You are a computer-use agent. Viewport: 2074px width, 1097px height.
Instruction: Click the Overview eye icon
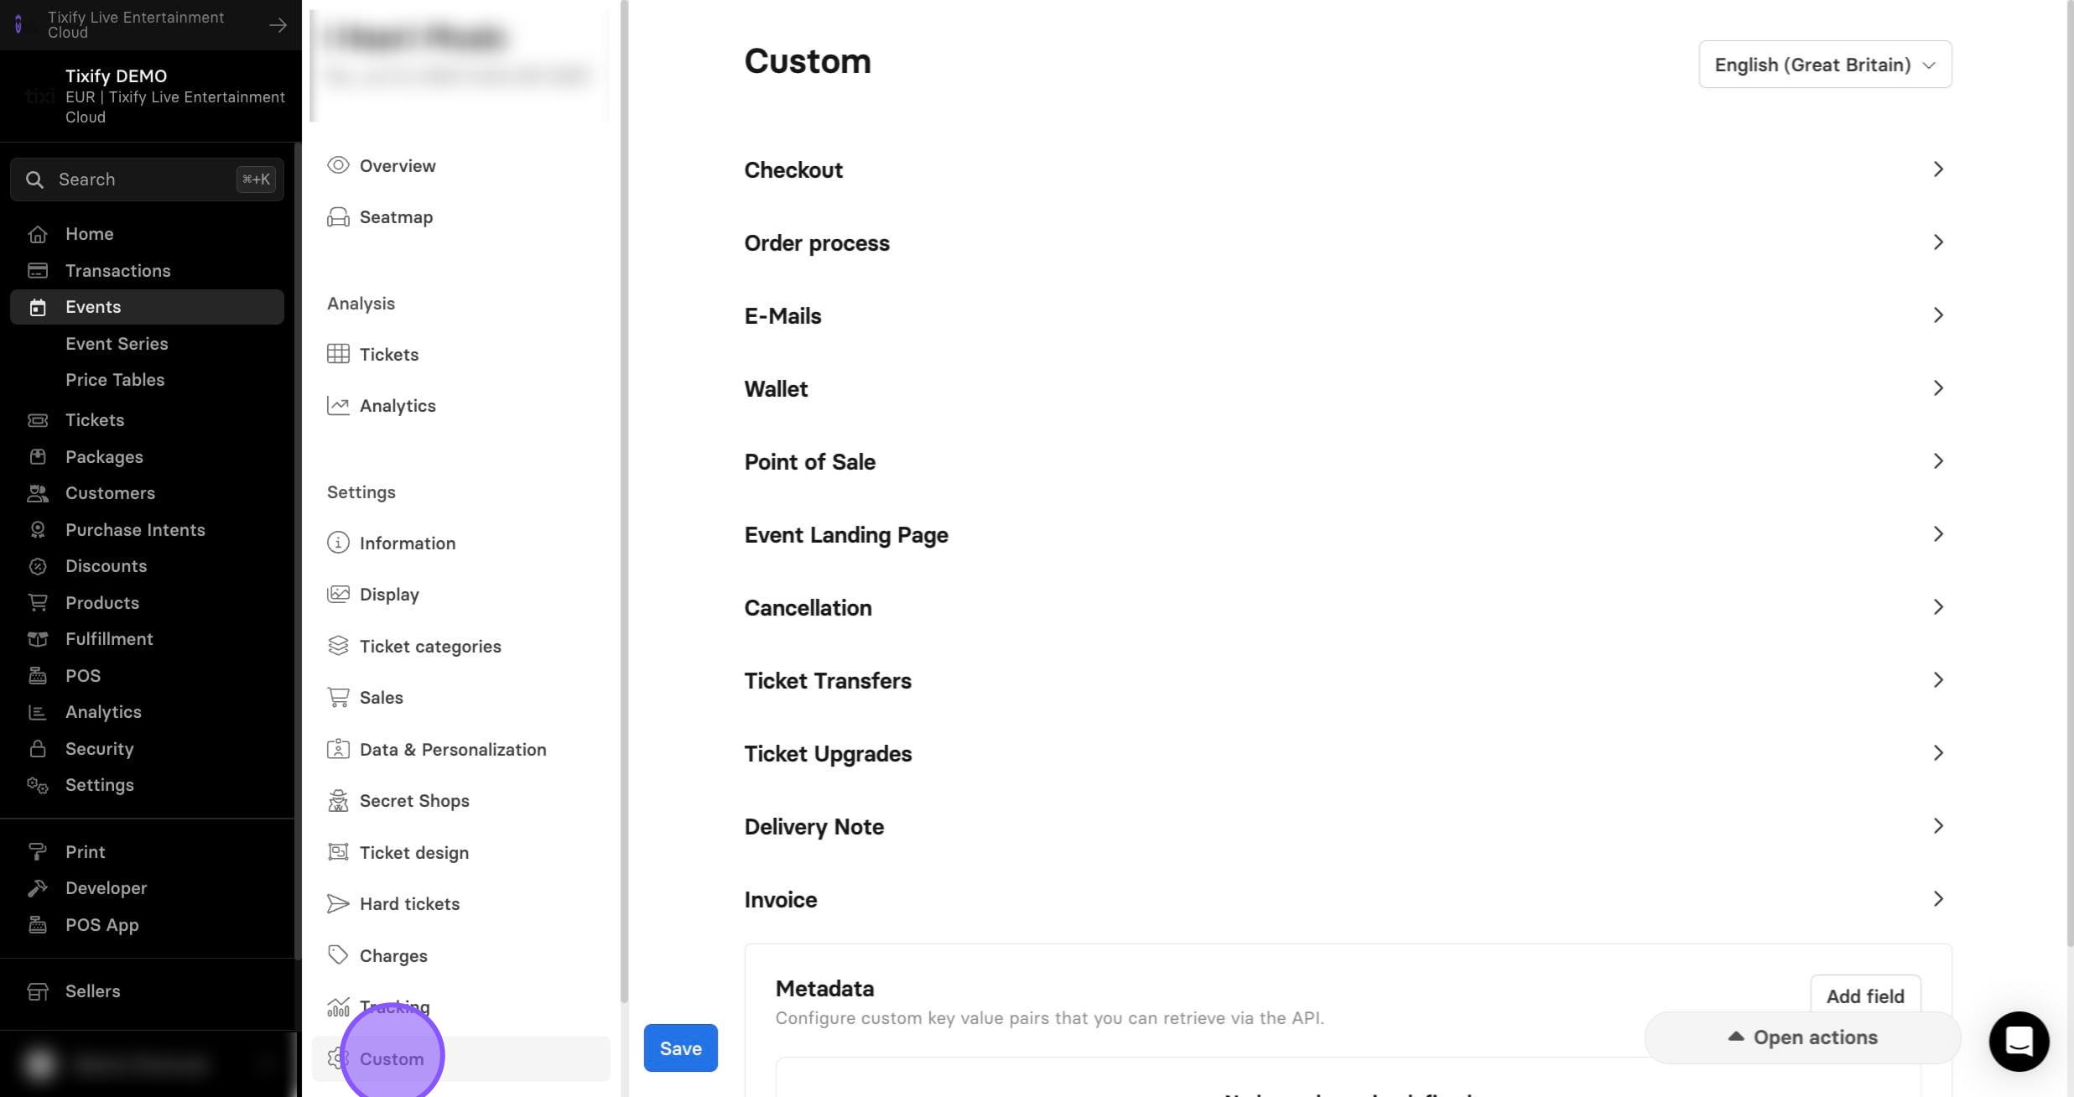pos(338,165)
